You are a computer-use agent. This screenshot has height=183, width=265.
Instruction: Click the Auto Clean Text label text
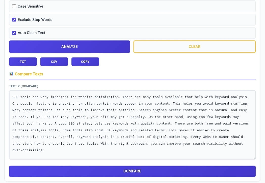click(x=31, y=33)
